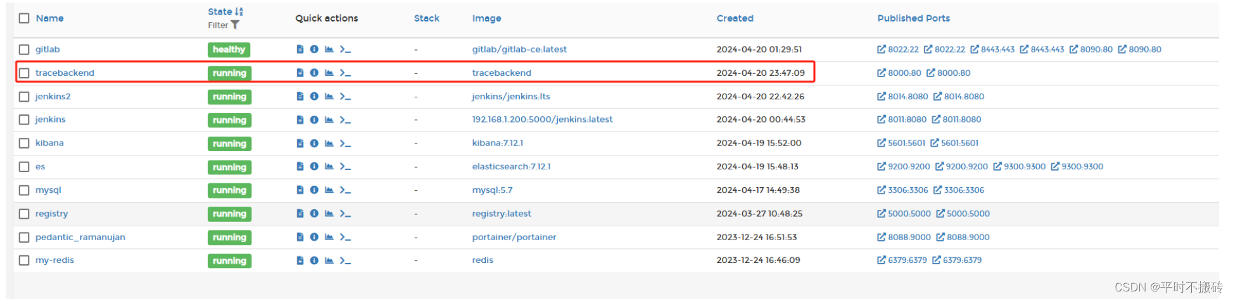Open console icon for registry container
Screen dimensions: 1233x299
point(345,213)
